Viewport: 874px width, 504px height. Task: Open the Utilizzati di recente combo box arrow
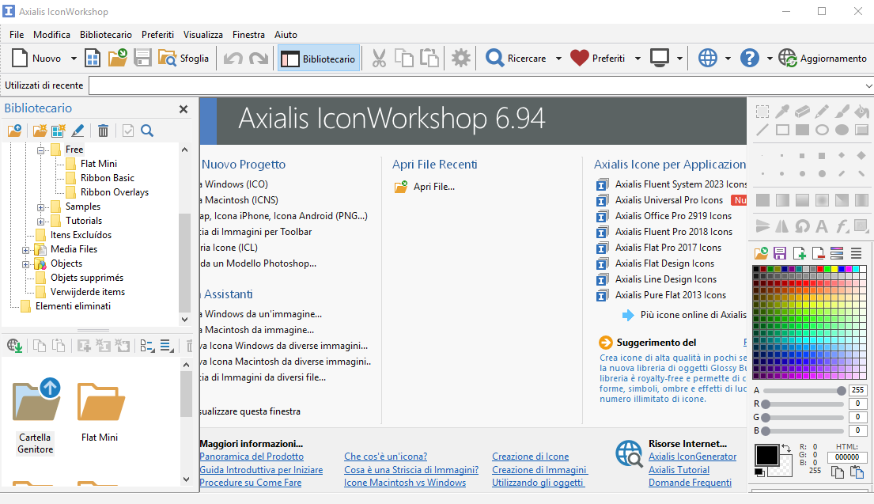coord(868,86)
